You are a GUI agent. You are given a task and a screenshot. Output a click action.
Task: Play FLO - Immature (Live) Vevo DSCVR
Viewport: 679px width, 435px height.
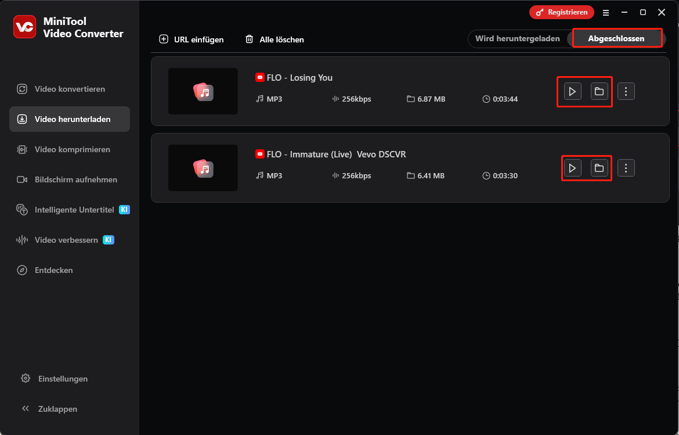(572, 168)
